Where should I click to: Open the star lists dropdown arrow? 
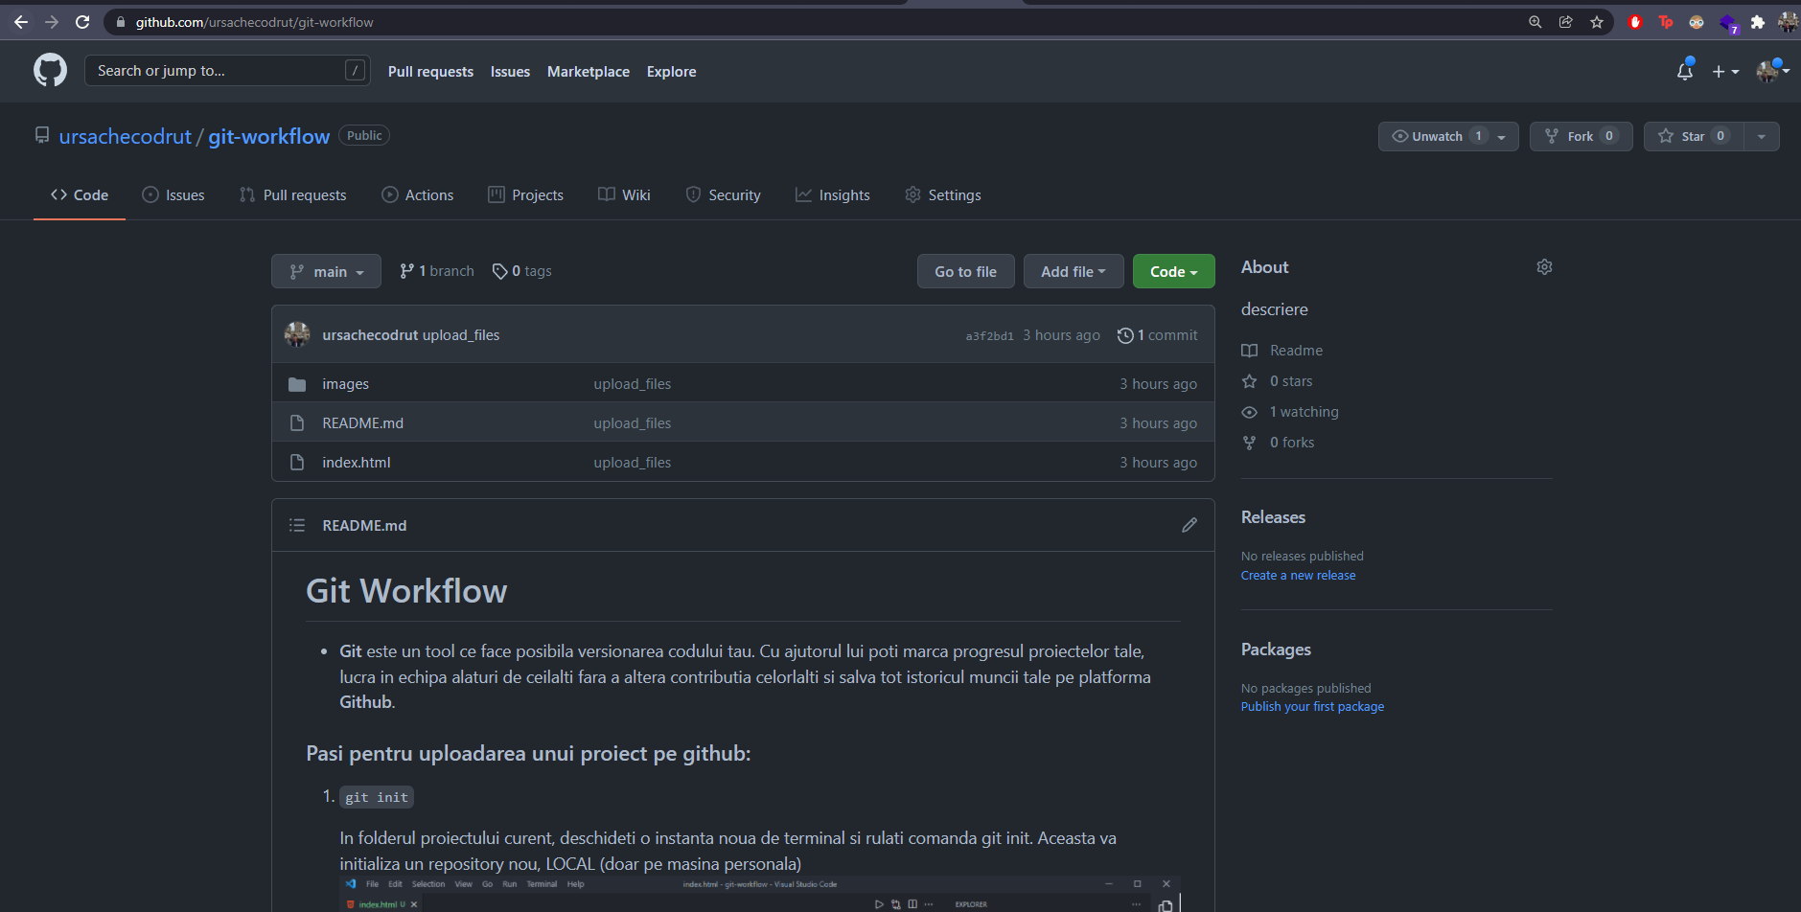(1762, 137)
